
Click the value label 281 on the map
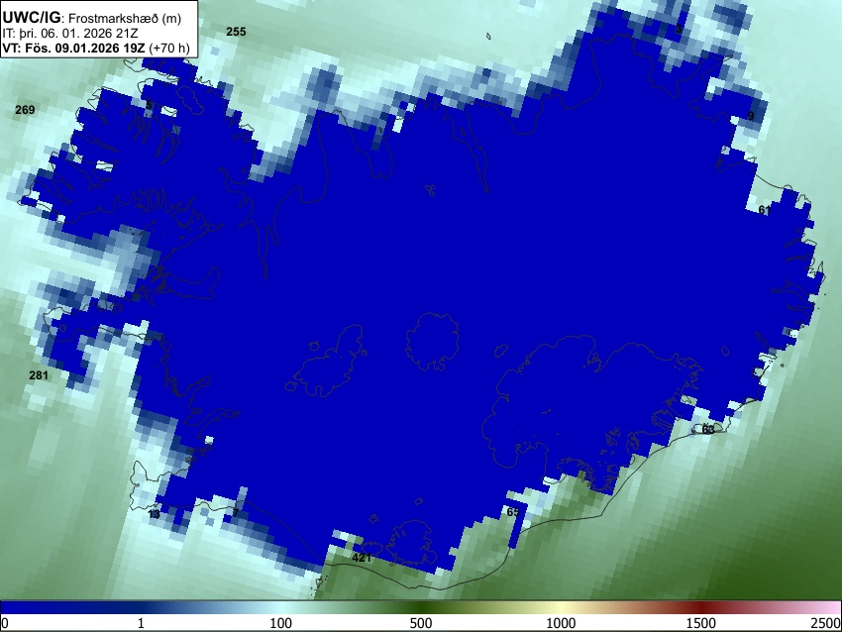point(39,375)
